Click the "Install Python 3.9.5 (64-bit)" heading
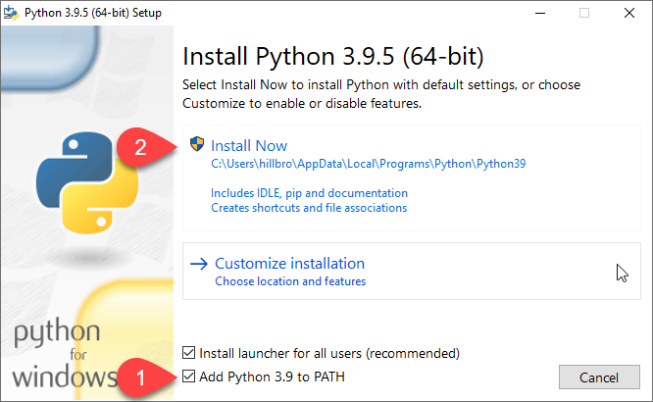Screen dimensions: 653x402 (333, 53)
